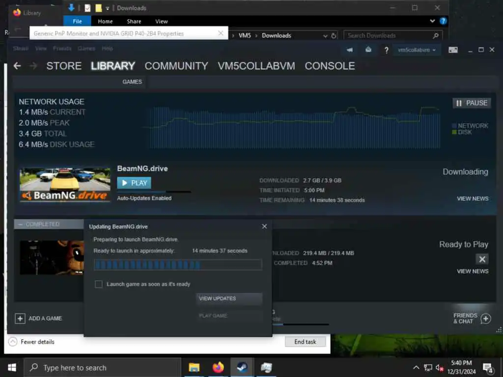Open the Steam menu
503x377 pixels.
click(x=21, y=49)
